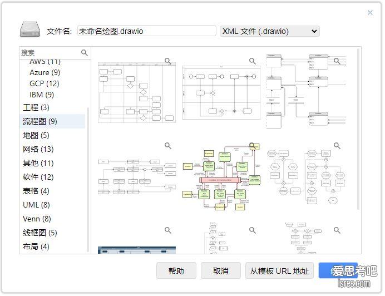The image size is (385, 296).
Task: Select the 流程图 (9) category
Action: click(x=52, y=121)
